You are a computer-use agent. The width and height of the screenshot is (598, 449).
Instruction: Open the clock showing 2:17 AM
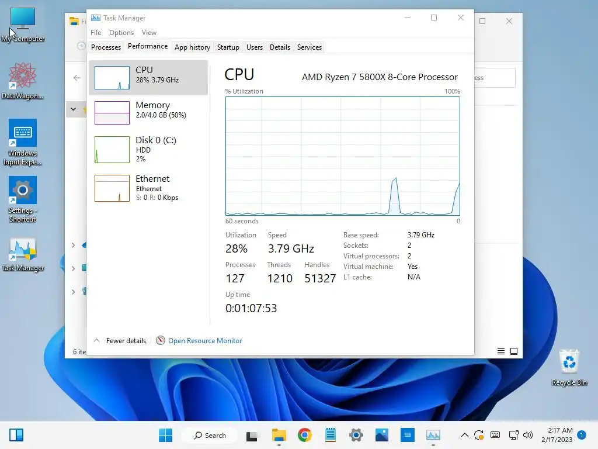pos(557,435)
